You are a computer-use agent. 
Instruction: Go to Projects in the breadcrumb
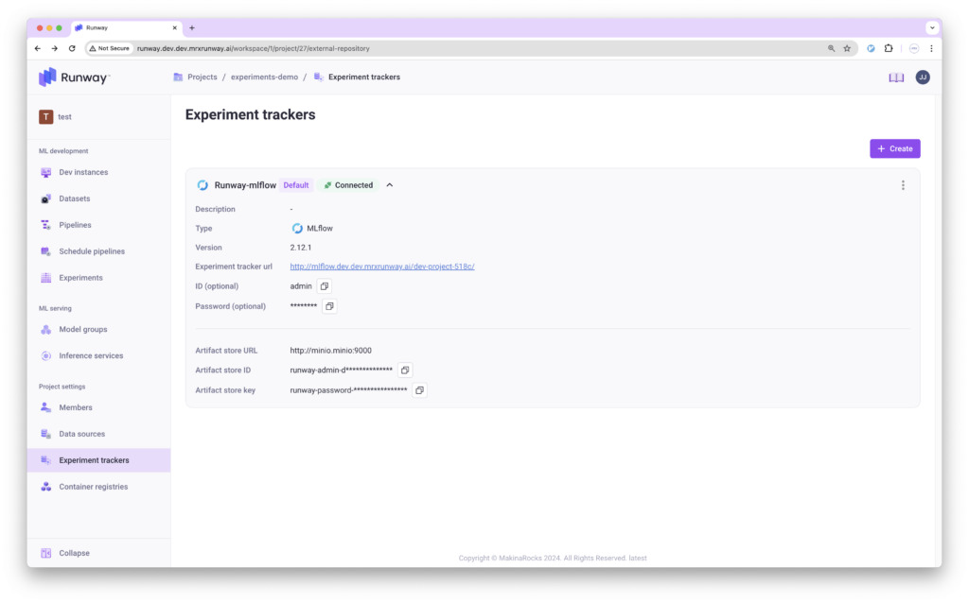[x=203, y=78]
